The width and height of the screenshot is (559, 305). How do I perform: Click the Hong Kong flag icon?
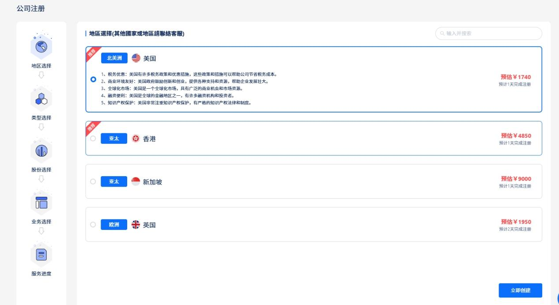click(136, 139)
